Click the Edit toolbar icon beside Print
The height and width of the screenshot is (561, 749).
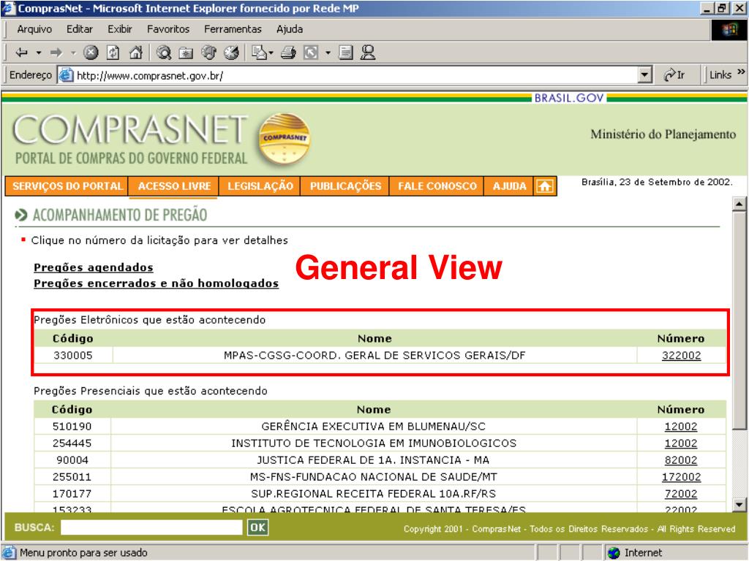click(x=311, y=53)
